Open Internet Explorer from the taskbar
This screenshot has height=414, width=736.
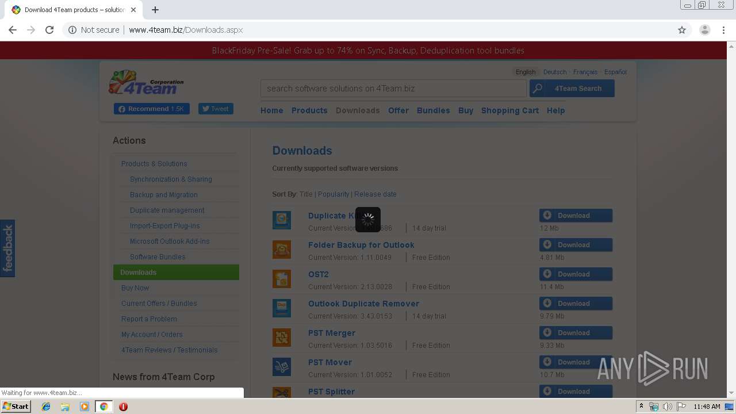(x=46, y=407)
